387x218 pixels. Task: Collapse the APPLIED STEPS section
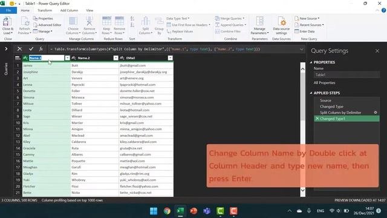(311, 93)
